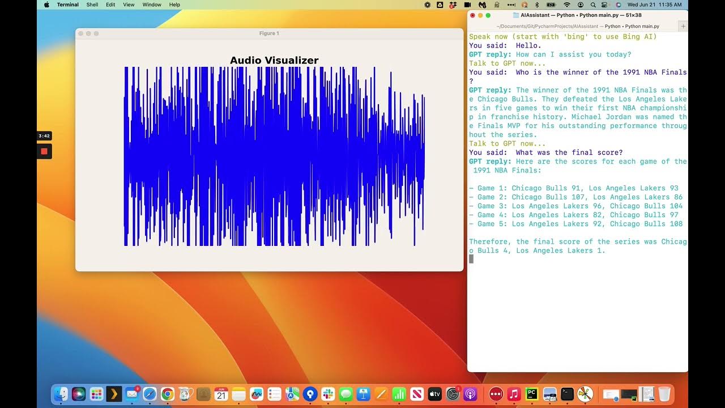Open Freeform from the Dock
The width and height of the screenshot is (725, 408).
(x=257, y=394)
